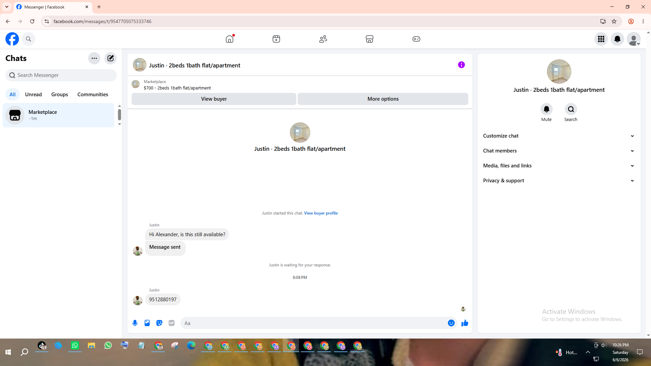The width and height of the screenshot is (651, 366).
Task: Click bookmark star in address bar
Action: [614, 21]
